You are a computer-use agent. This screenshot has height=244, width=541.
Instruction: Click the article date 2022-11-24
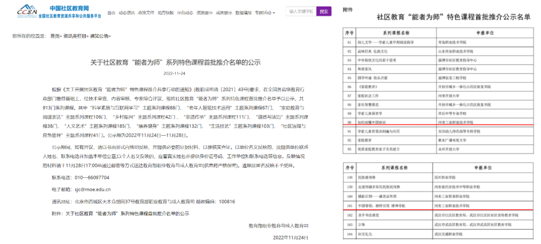[x=175, y=73]
